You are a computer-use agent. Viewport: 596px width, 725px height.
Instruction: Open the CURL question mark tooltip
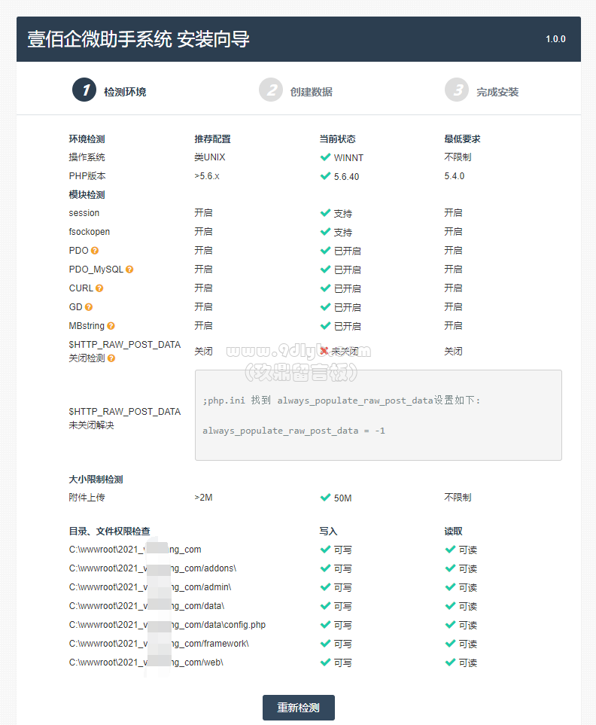pyautogui.click(x=99, y=288)
